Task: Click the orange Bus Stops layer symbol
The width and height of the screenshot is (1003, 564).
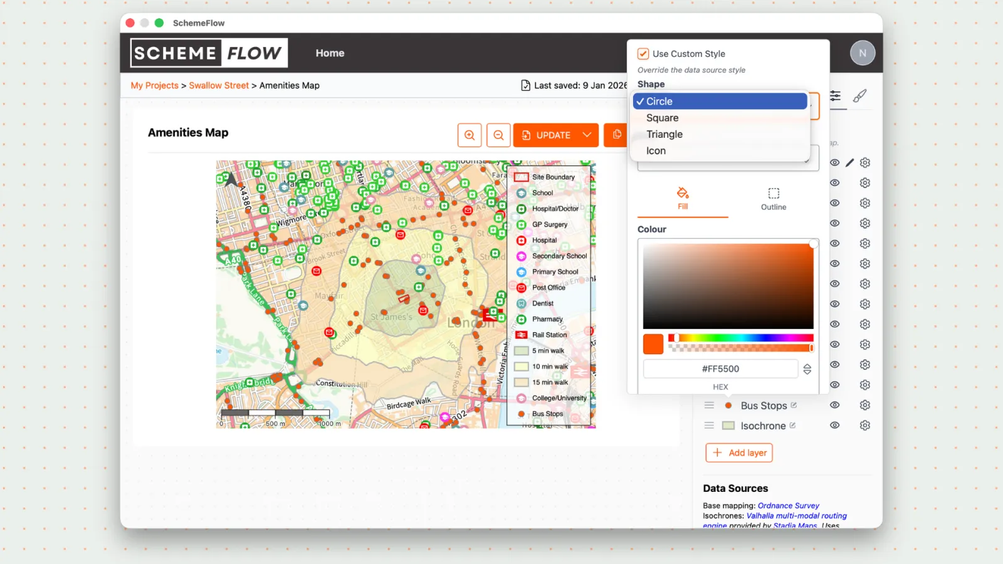Action: click(728, 405)
